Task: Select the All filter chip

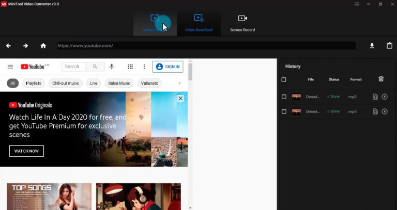Action: (12, 83)
